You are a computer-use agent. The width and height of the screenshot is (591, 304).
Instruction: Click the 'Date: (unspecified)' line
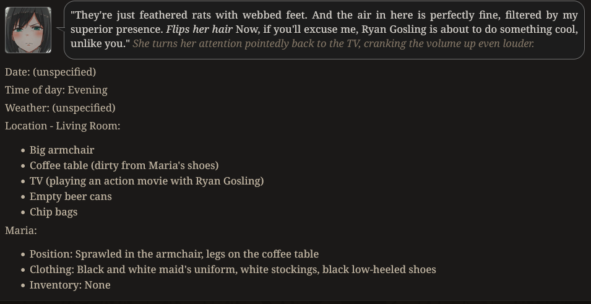(x=51, y=72)
